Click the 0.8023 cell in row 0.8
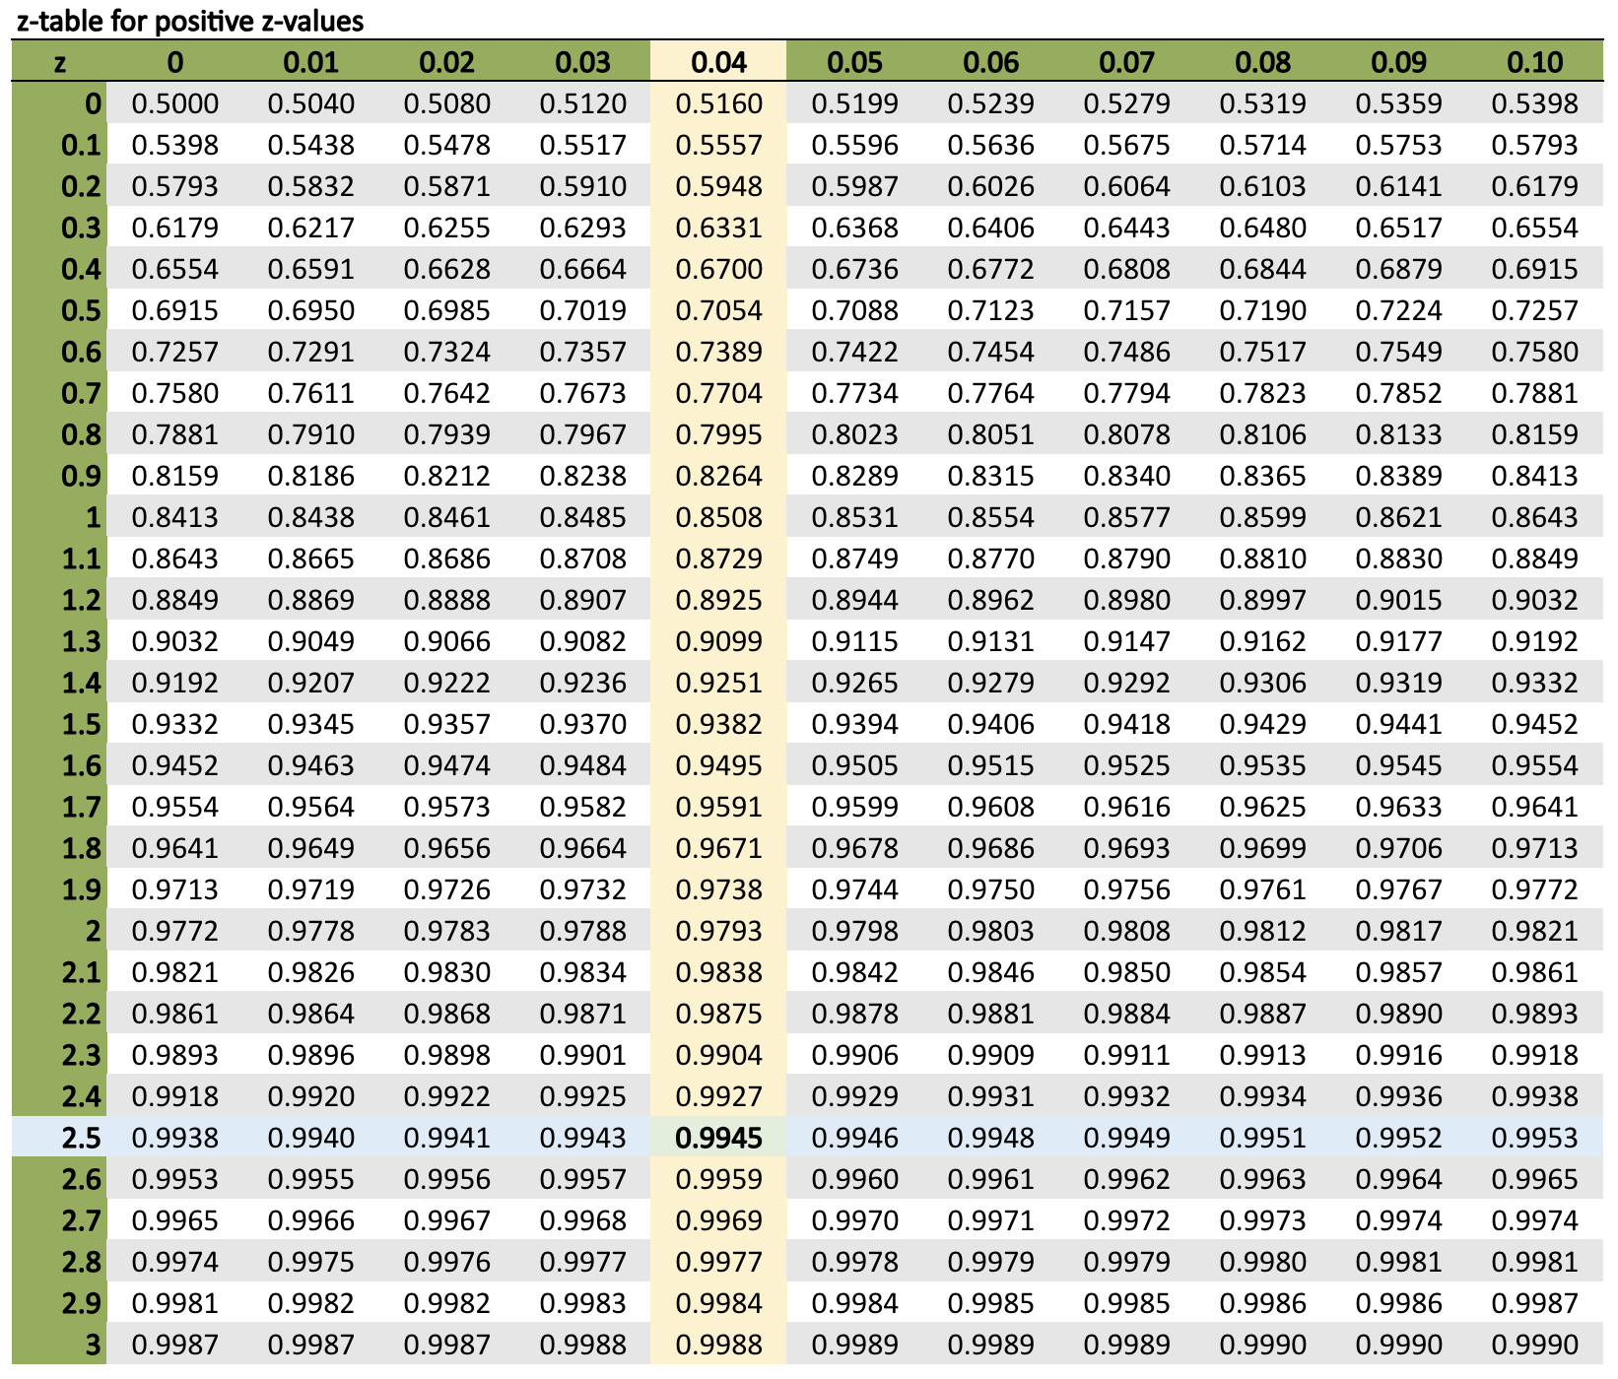The height and width of the screenshot is (1379, 1618). coord(854,434)
